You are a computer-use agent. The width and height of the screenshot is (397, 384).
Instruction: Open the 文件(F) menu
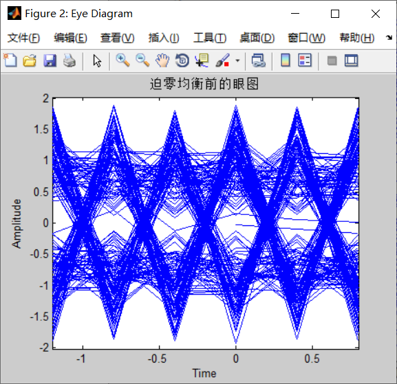point(23,38)
